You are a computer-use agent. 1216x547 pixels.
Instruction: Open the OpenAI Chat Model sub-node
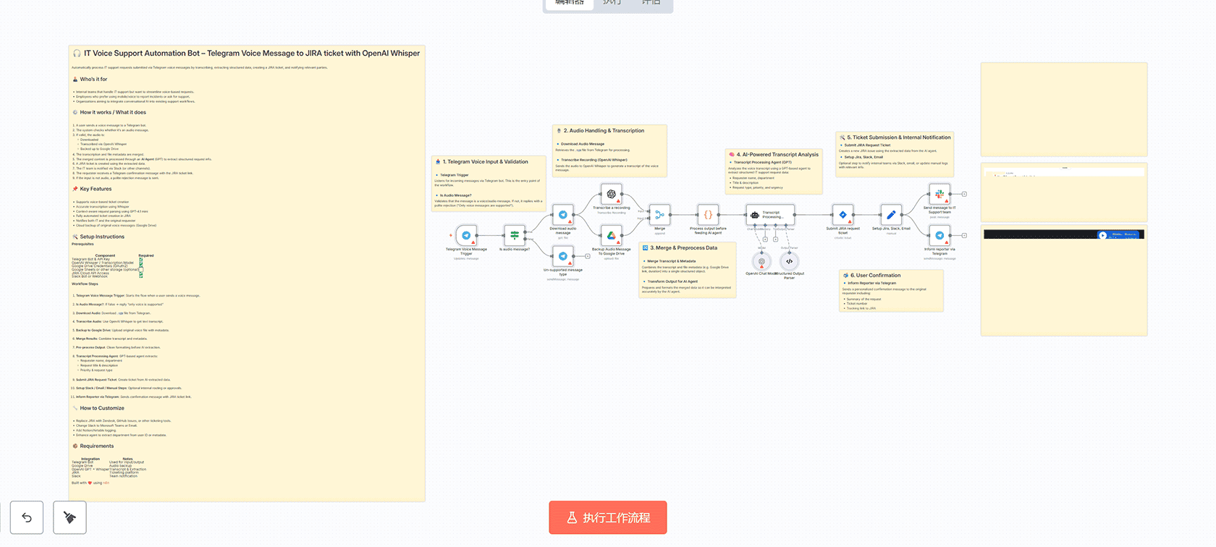[761, 261]
